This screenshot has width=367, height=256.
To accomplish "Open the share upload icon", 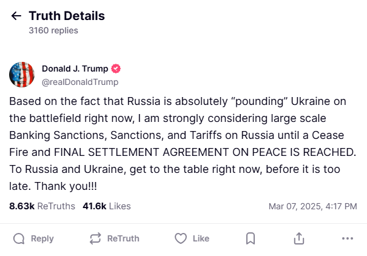I will point(298,238).
